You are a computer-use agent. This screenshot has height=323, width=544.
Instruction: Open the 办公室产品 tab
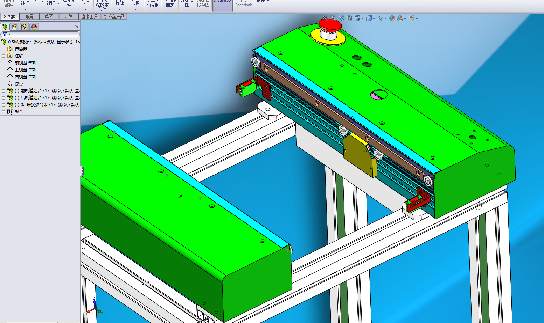tap(114, 16)
